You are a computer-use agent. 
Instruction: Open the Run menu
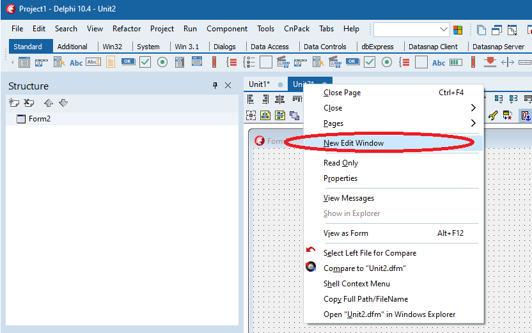pos(190,29)
